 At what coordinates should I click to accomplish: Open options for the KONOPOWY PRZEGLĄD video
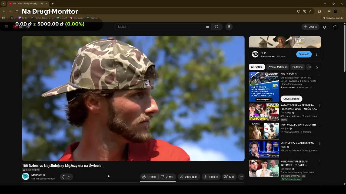(320, 162)
